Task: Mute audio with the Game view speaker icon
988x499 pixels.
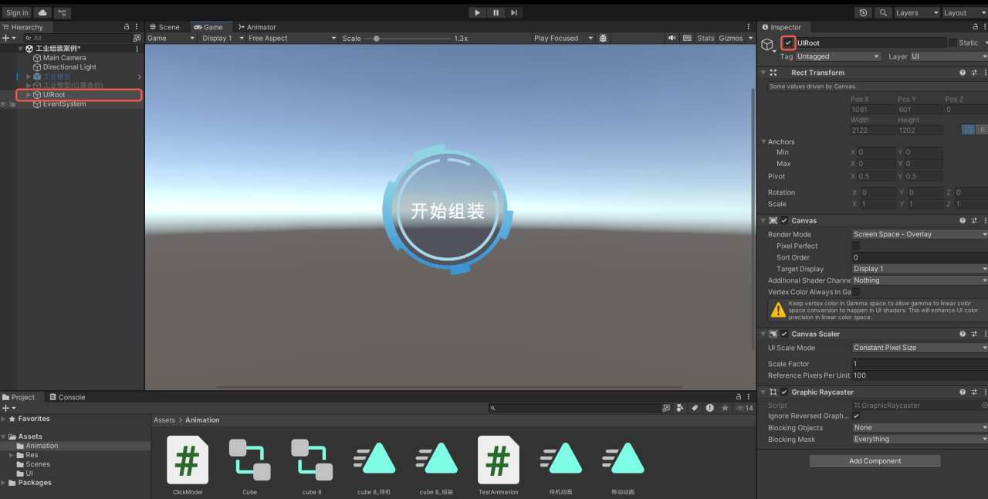Action: pos(672,38)
